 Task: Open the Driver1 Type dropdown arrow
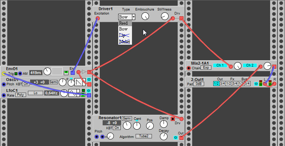pos(133,17)
